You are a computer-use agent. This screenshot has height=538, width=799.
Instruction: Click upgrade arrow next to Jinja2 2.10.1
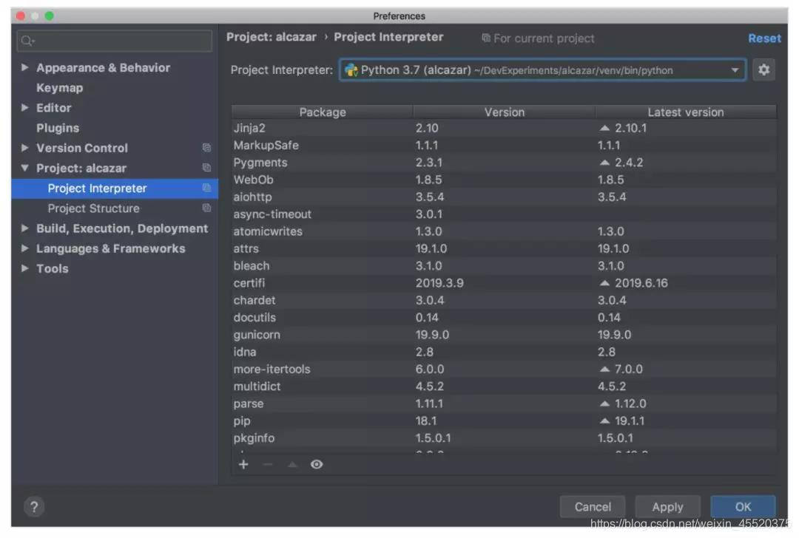pos(604,129)
